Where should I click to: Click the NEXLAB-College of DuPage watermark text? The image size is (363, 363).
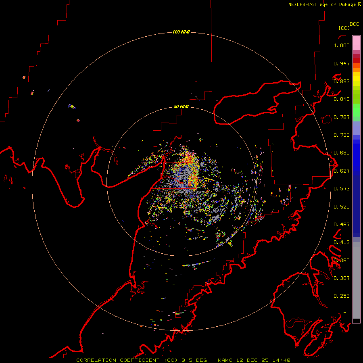coord(322,4)
